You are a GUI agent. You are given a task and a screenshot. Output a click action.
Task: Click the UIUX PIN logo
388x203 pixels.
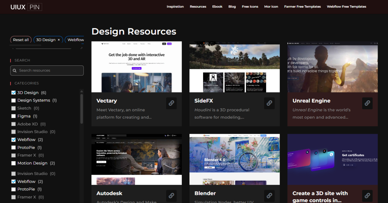pos(26,7)
